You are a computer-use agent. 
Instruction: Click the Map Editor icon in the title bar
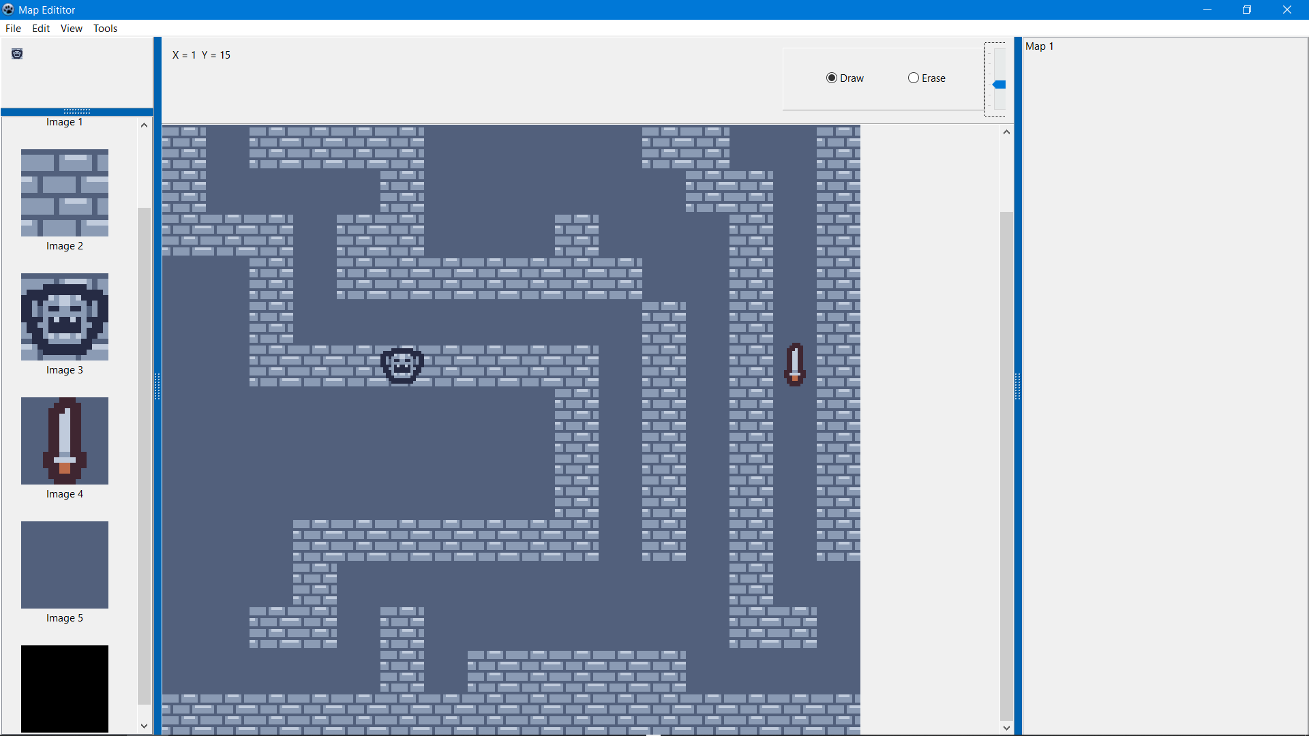click(x=8, y=10)
